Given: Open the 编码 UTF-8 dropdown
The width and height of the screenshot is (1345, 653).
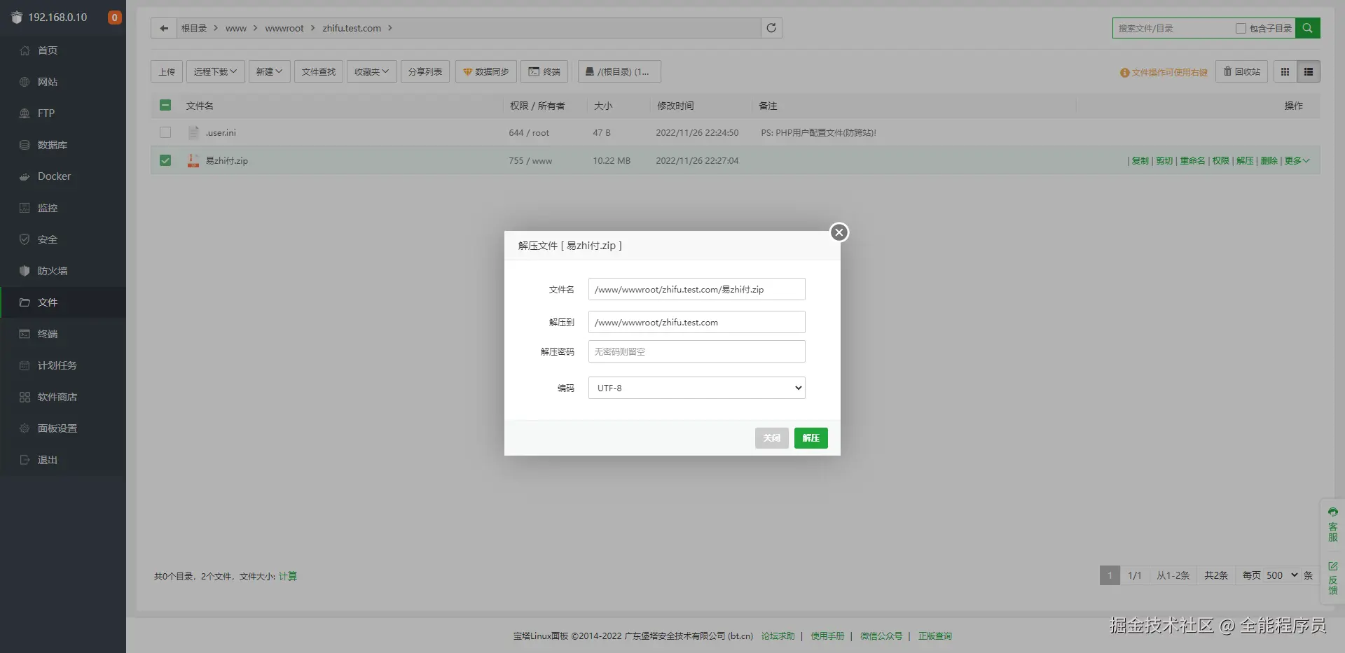Looking at the screenshot, I should [697, 388].
